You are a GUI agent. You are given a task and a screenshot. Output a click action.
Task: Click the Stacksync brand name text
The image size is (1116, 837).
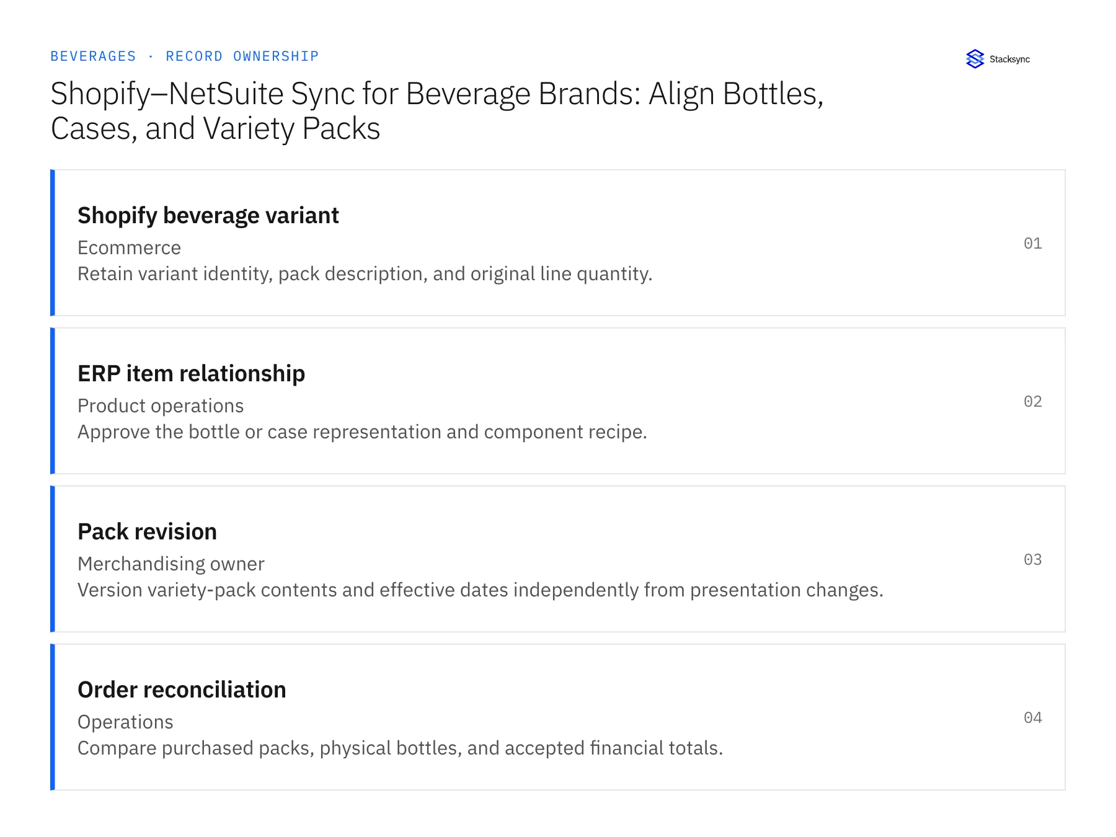click(x=1009, y=59)
